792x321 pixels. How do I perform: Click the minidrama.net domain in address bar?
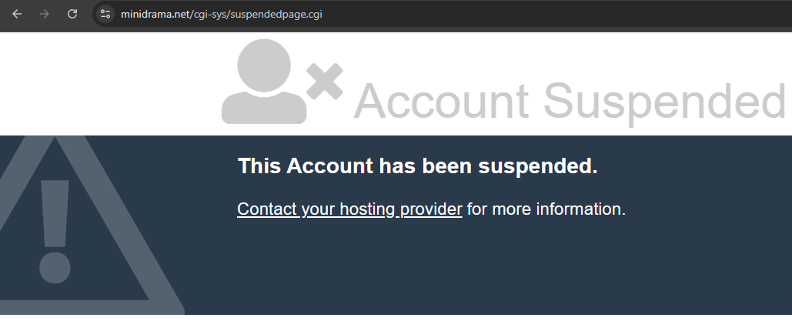(155, 14)
